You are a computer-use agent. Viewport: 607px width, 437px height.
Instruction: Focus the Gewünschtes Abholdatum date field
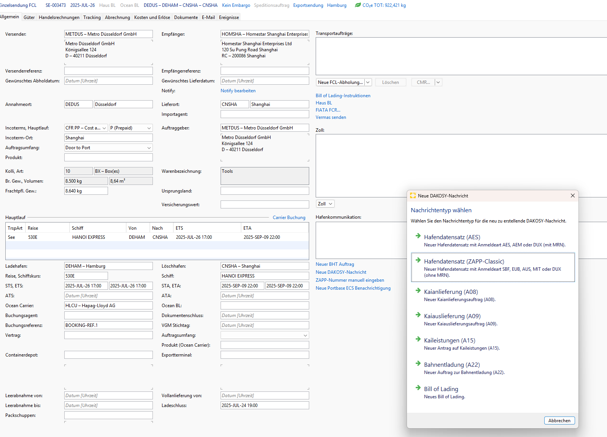tap(108, 81)
